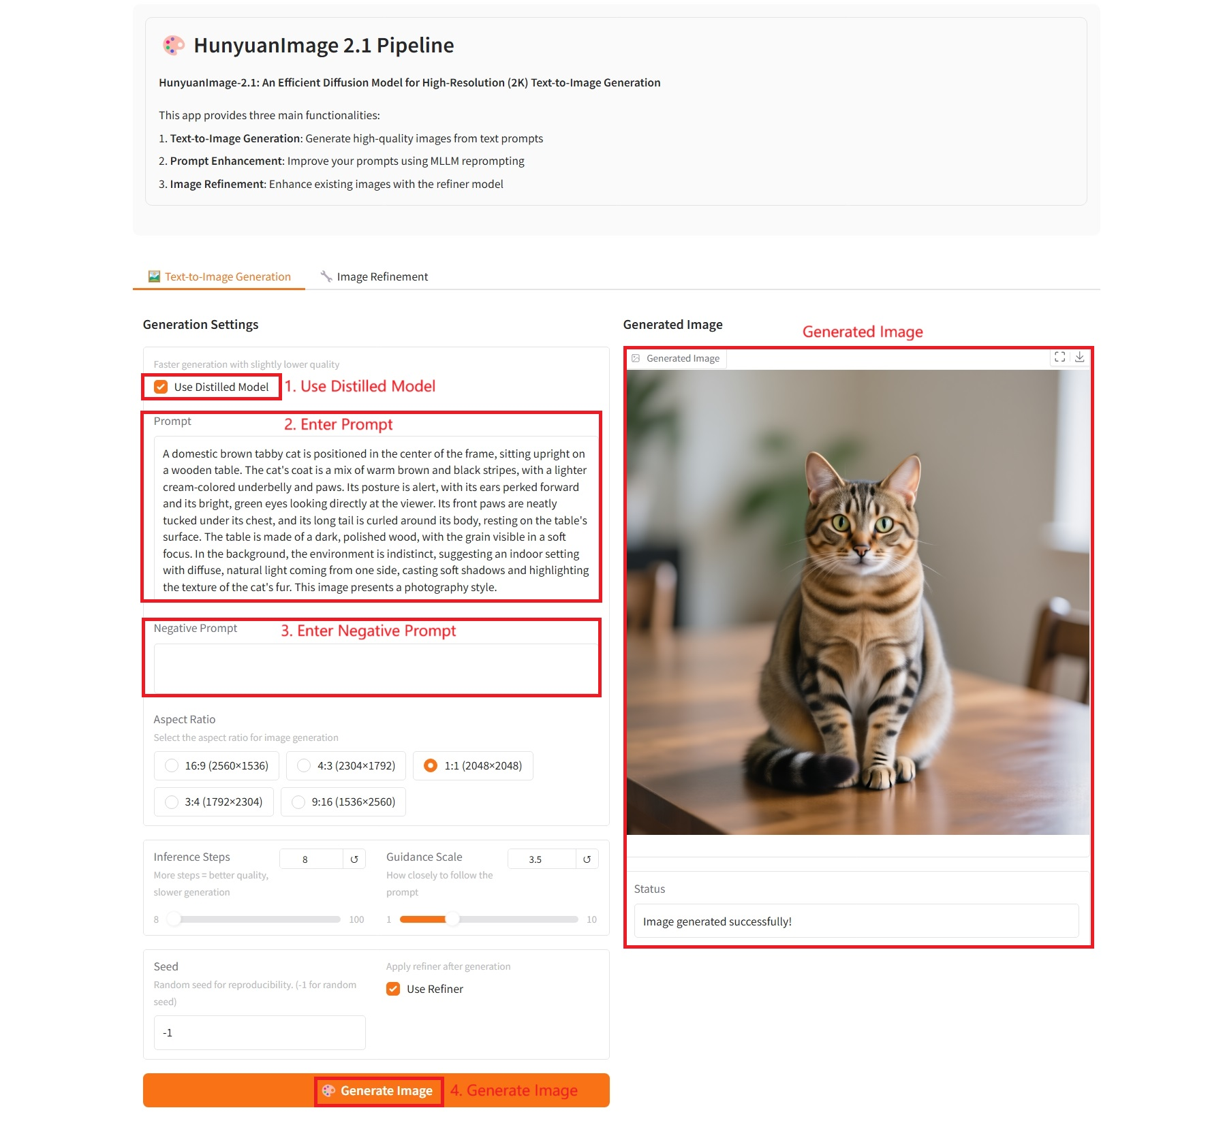This screenshot has width=1225, height=1125.
Task: Click the palette icon beside HunyuanImage title
Action: click(174, 45)
